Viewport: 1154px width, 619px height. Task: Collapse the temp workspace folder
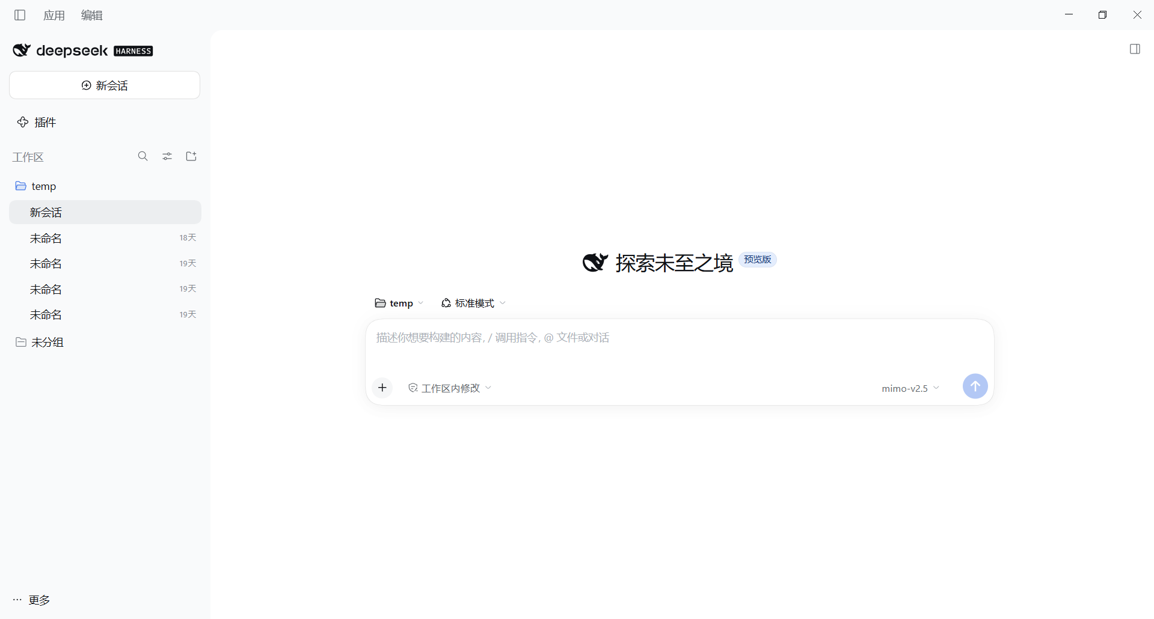(x=35, y=186)
